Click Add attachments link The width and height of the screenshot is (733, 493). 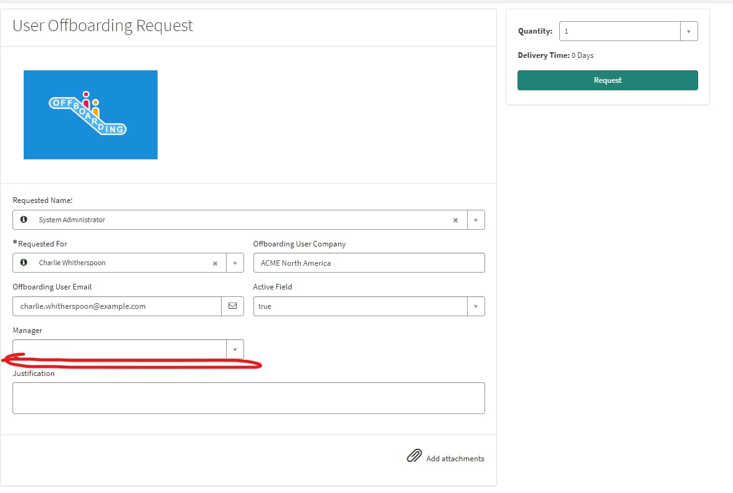point(455,458)
